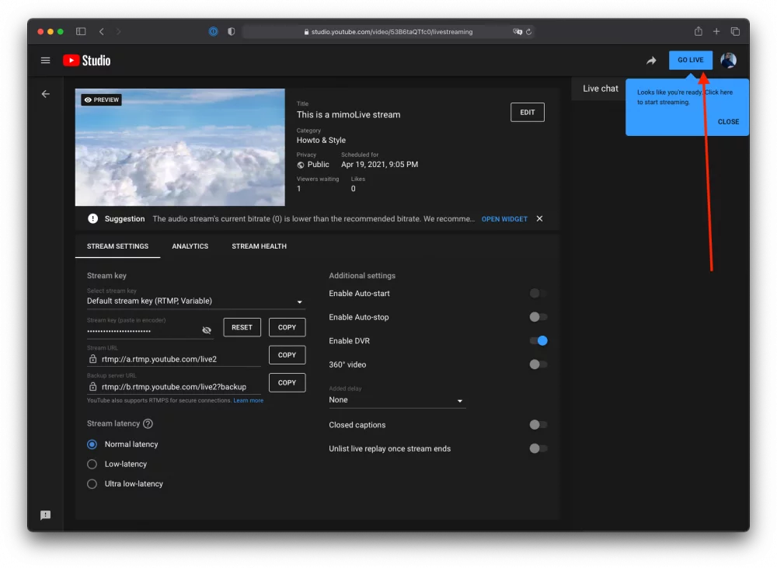
Task: Open the account avatar menu
Action: pos(728,61)
